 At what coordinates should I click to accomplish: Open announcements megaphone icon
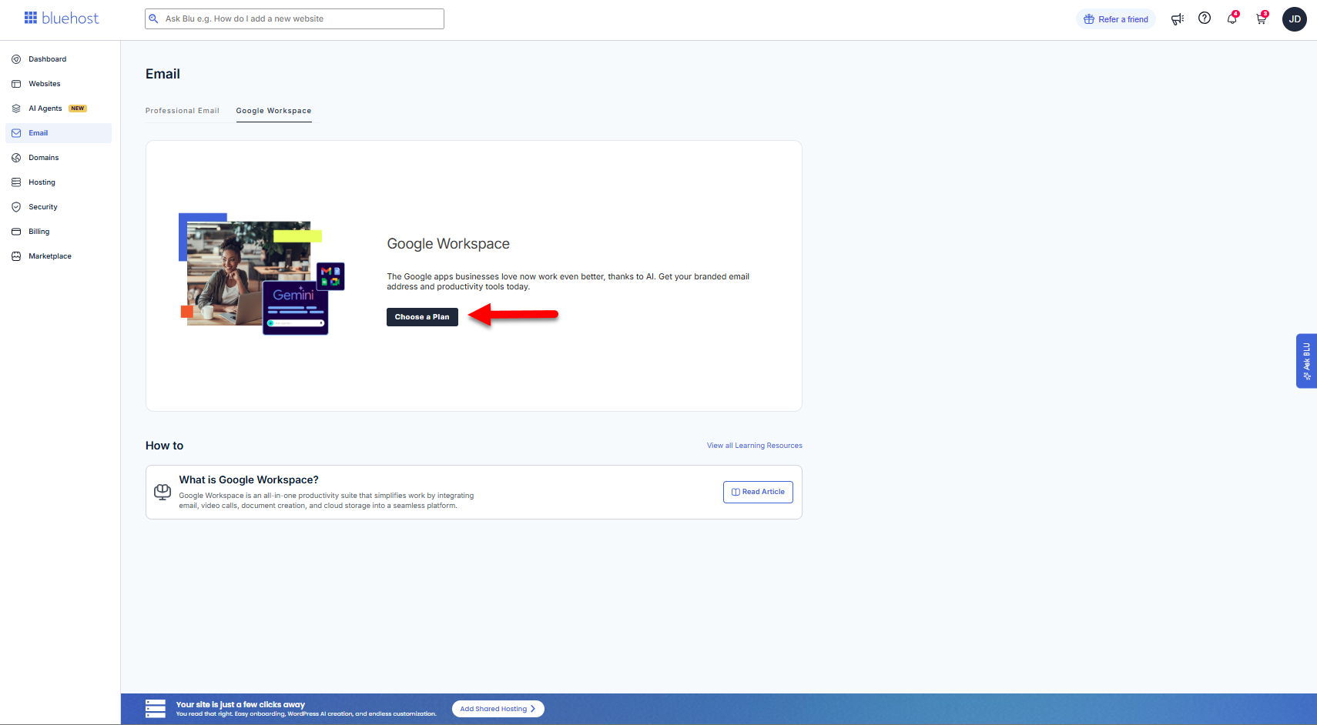pos(1178,19)
